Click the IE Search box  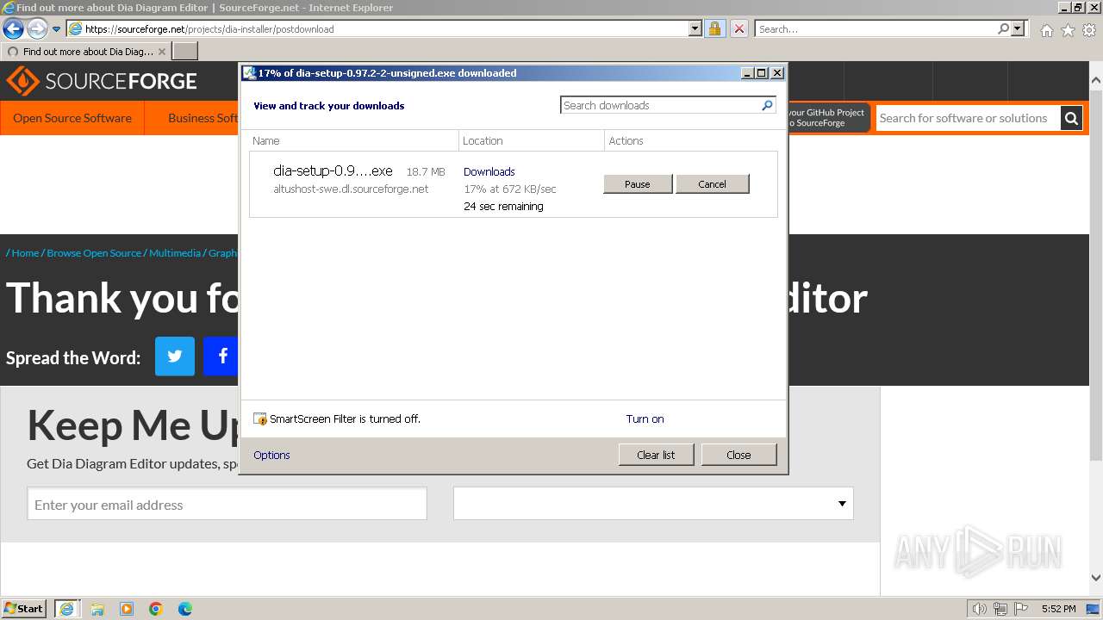(x=875, y=28)
